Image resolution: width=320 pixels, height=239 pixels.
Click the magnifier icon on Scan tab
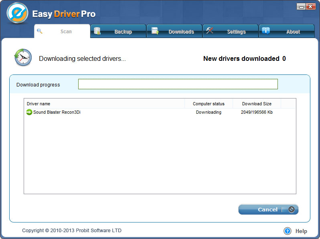click(x=40, y=31)
